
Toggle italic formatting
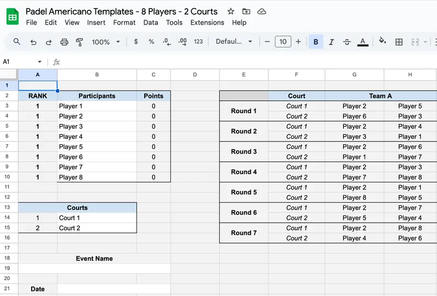tap(331, 42)
